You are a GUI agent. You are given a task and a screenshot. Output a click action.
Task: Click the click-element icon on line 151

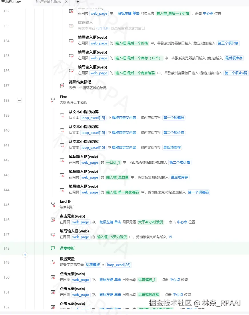(x=53, y=292)
